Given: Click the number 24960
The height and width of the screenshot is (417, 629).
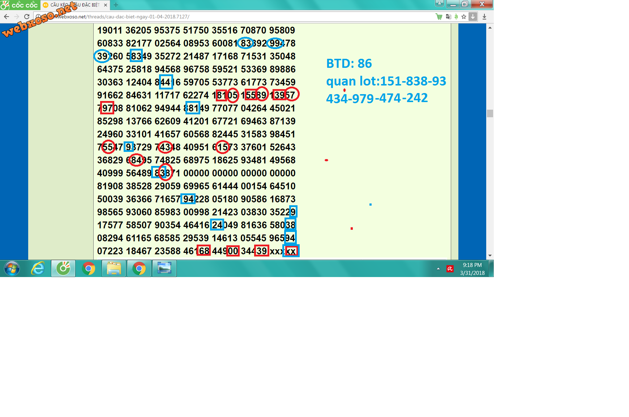Looking at the screenshot, I should [x=110, y=134].
